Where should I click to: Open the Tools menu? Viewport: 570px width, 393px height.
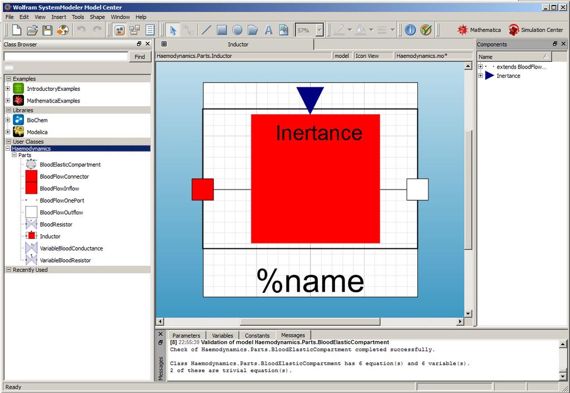[78, 17]
